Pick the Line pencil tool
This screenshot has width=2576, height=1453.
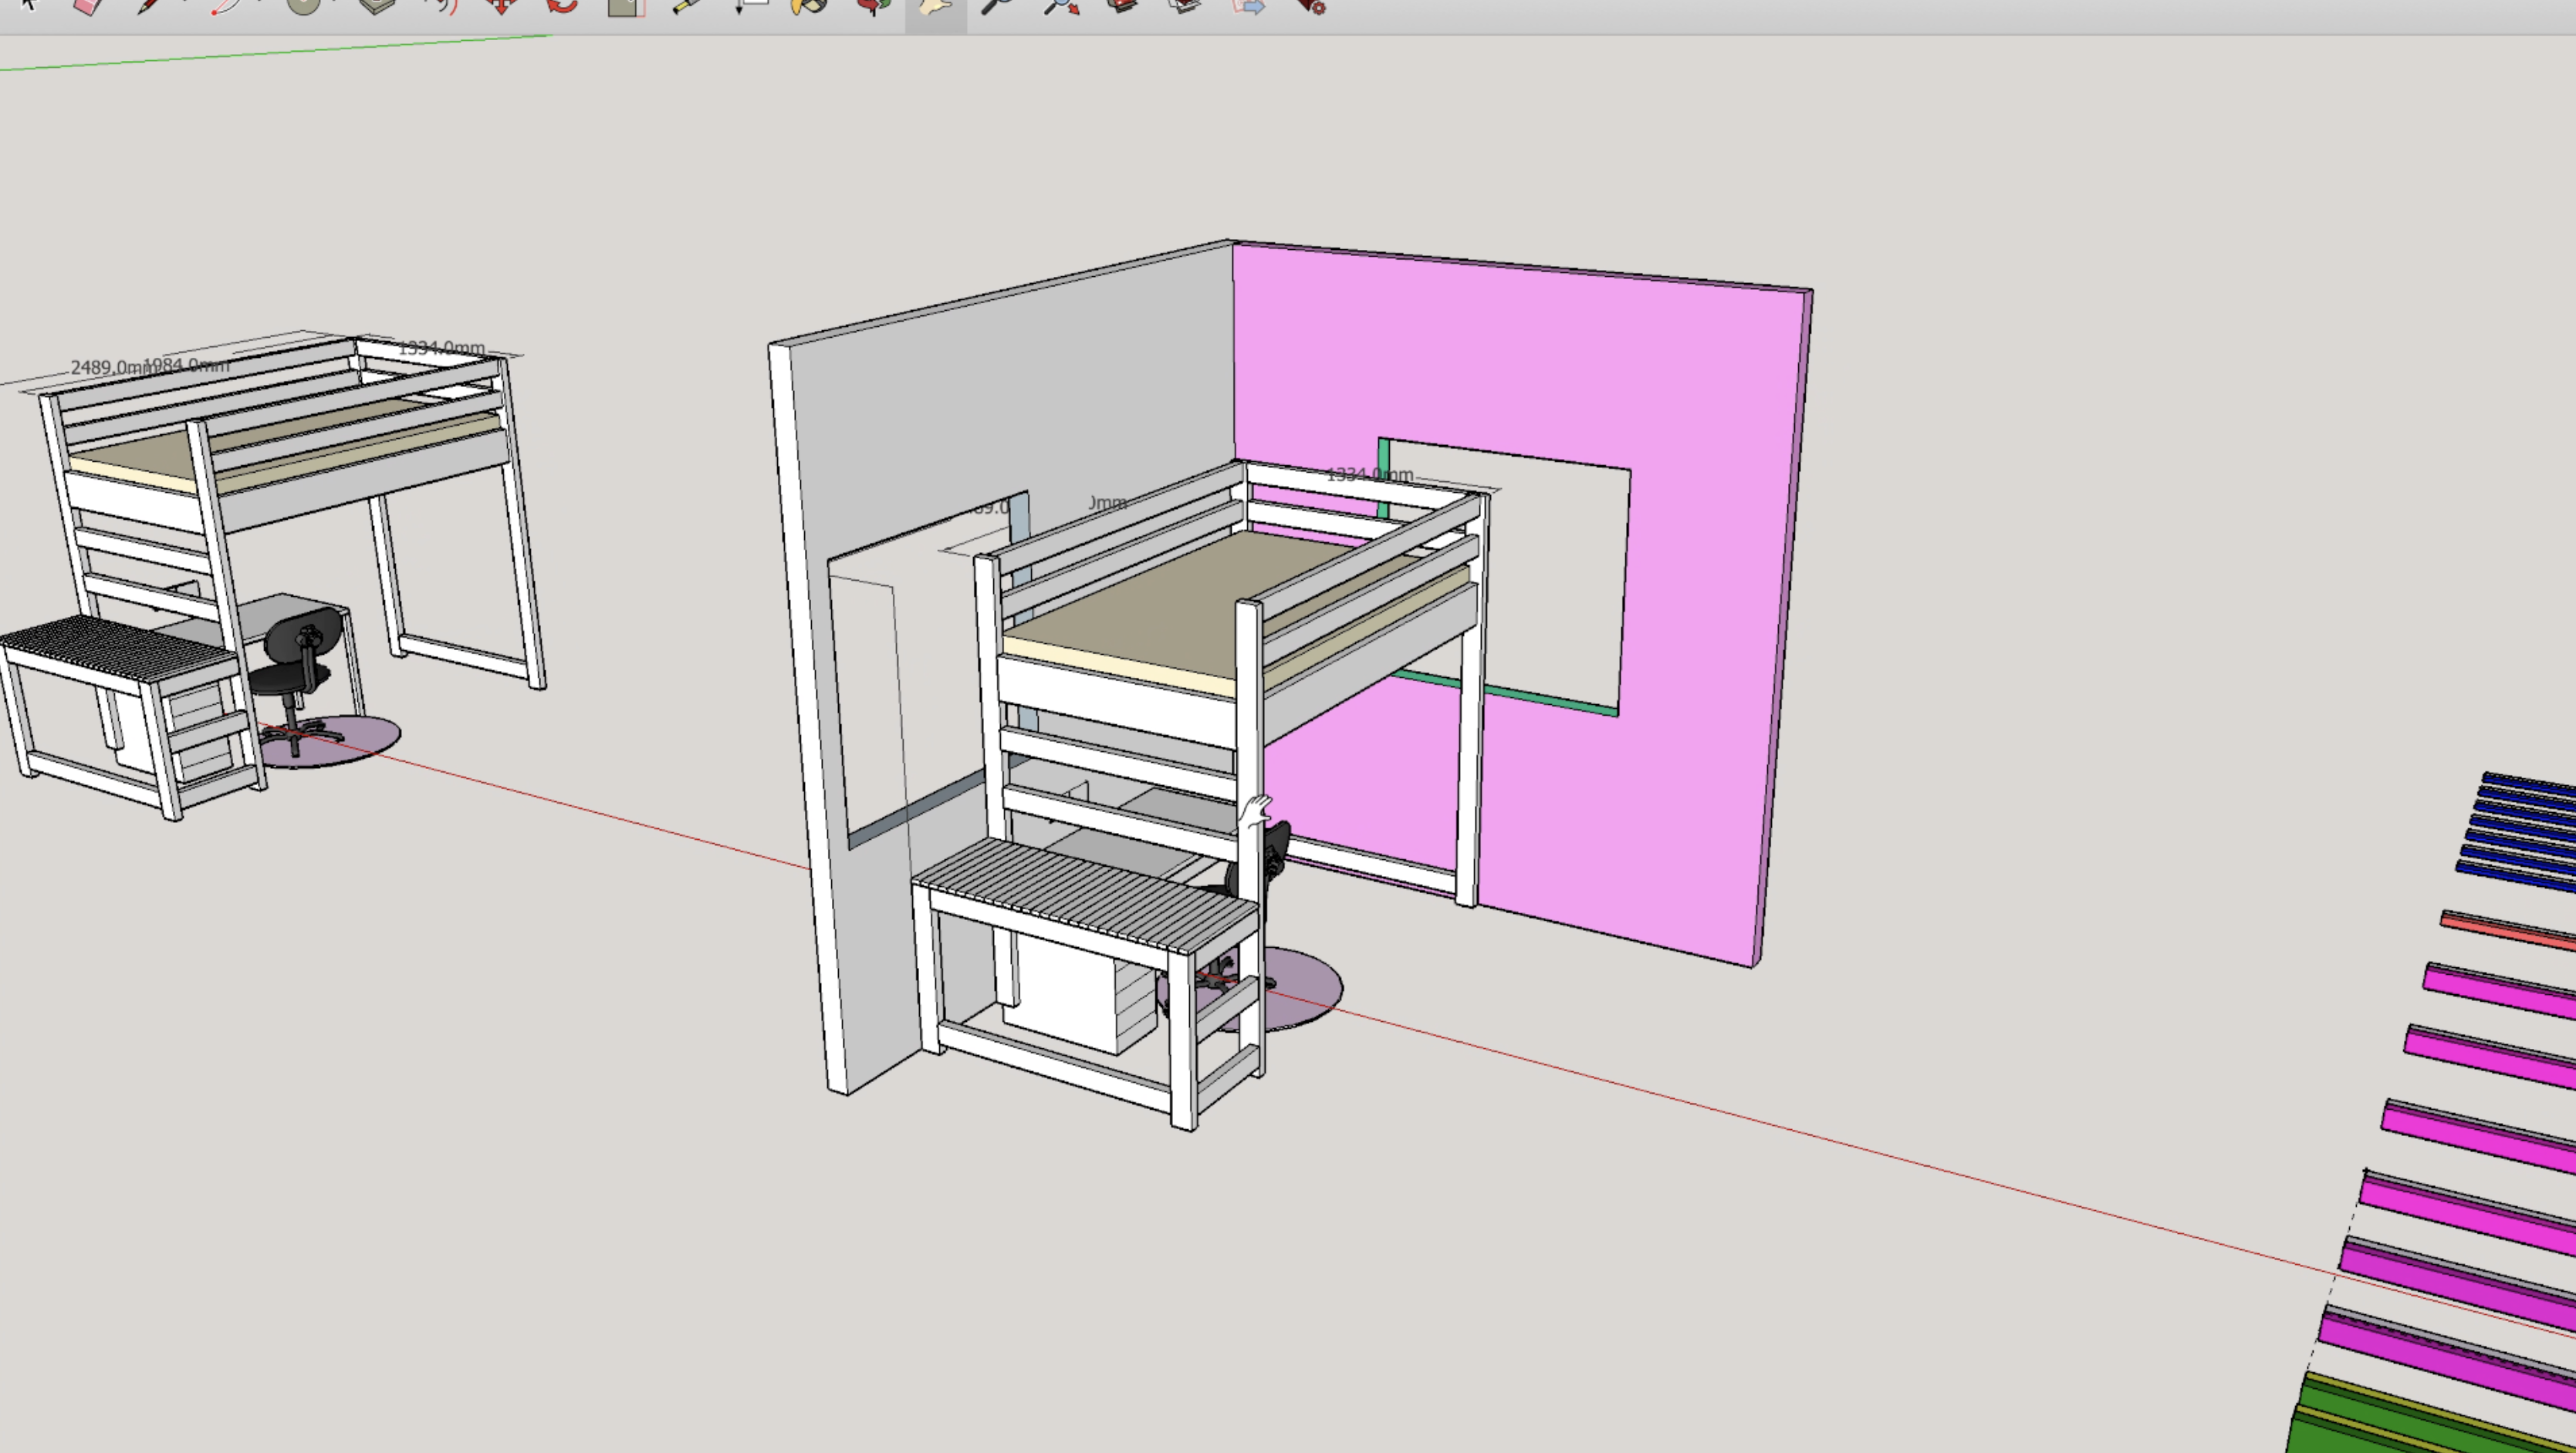click(x=147, y=8)
